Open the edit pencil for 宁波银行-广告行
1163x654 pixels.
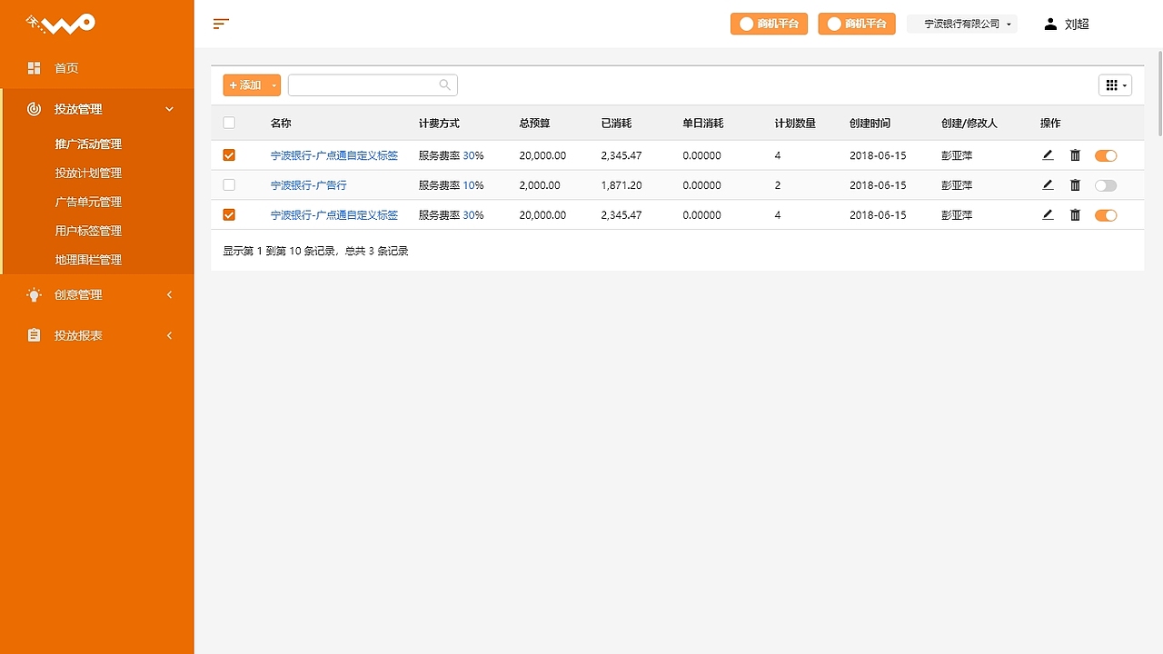1048,184
